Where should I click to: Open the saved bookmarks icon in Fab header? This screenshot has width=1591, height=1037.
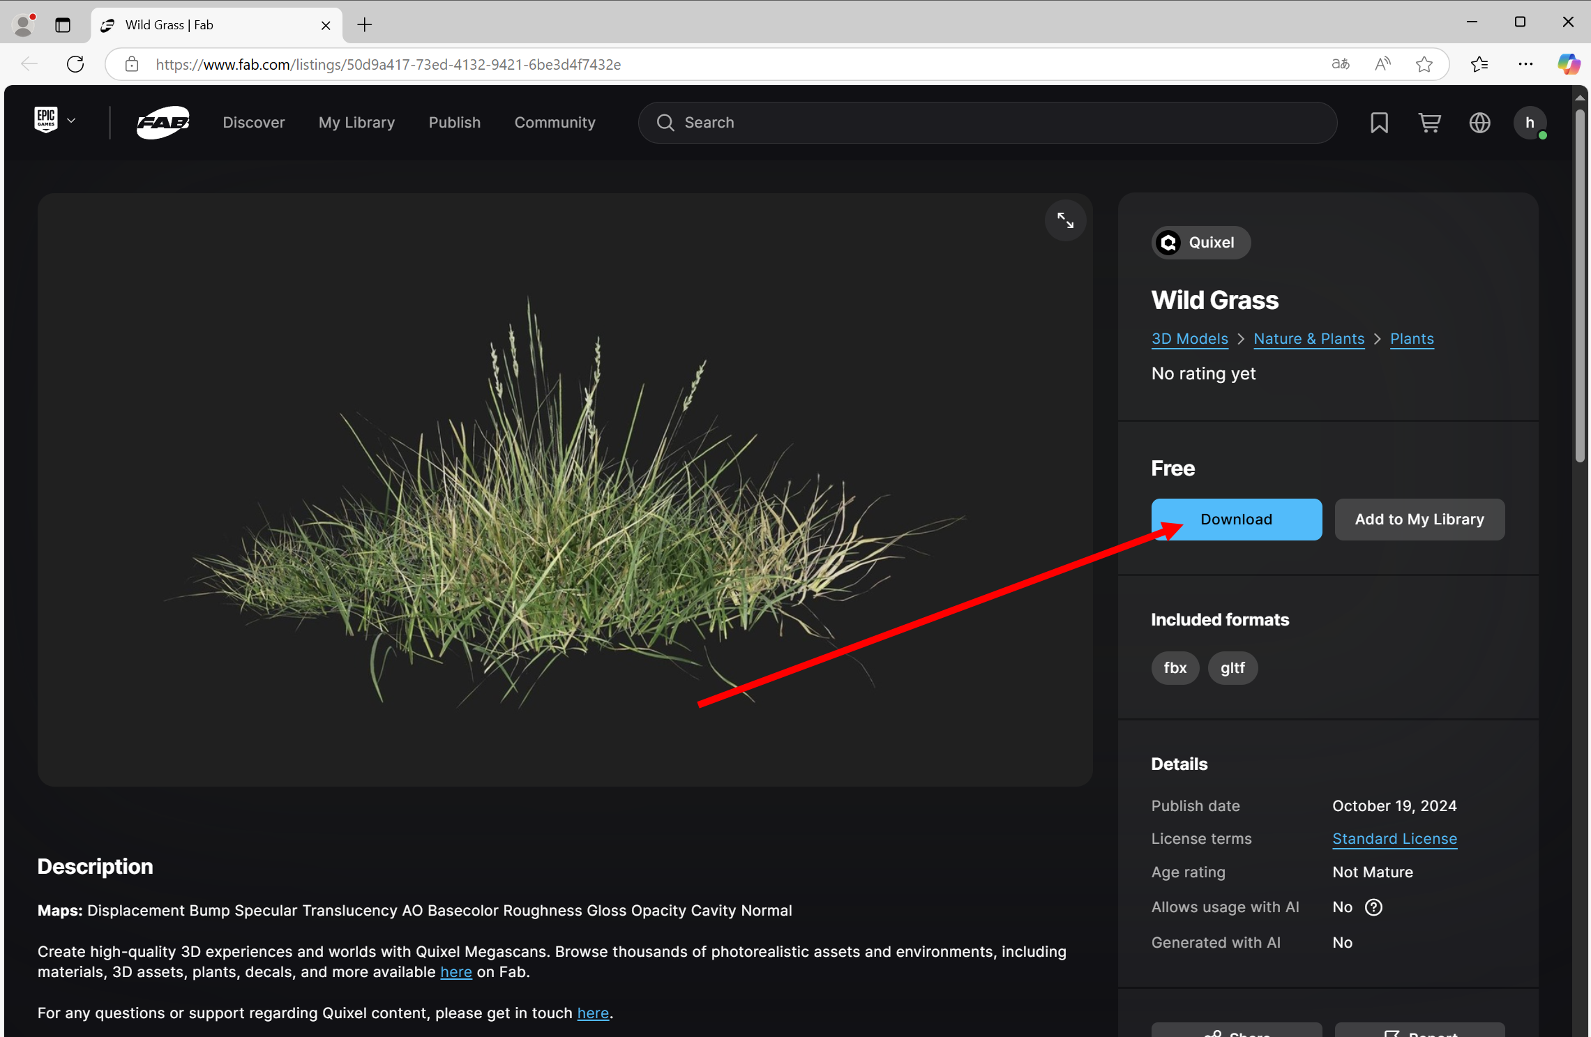(x=1378, y=123)
